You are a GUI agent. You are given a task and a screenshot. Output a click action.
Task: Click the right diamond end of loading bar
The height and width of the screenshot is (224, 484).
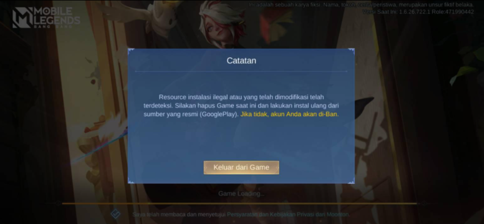tap(425, 203)
